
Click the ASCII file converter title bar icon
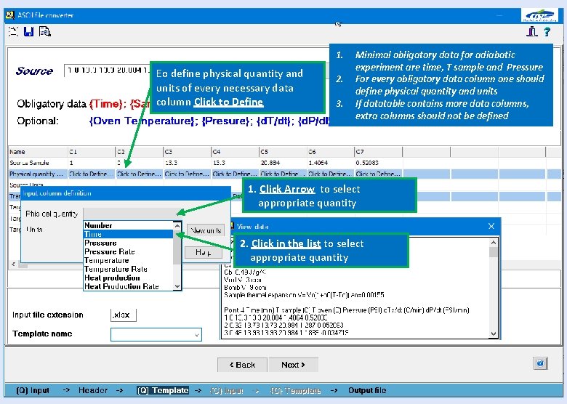10,15
